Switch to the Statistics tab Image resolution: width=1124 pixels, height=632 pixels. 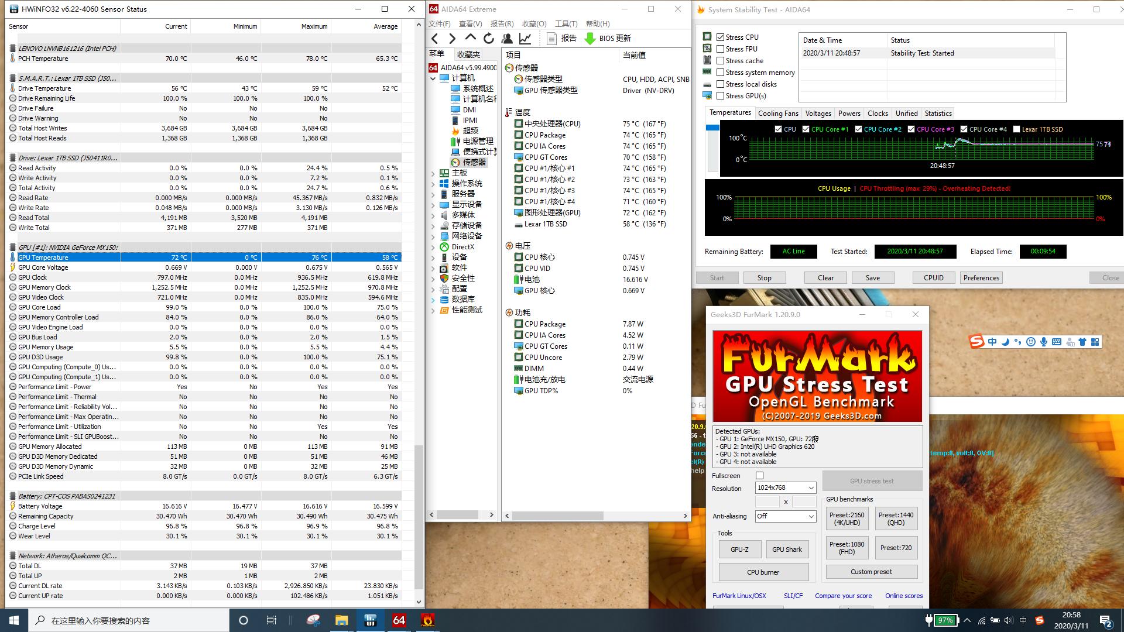tap(938, 114)
